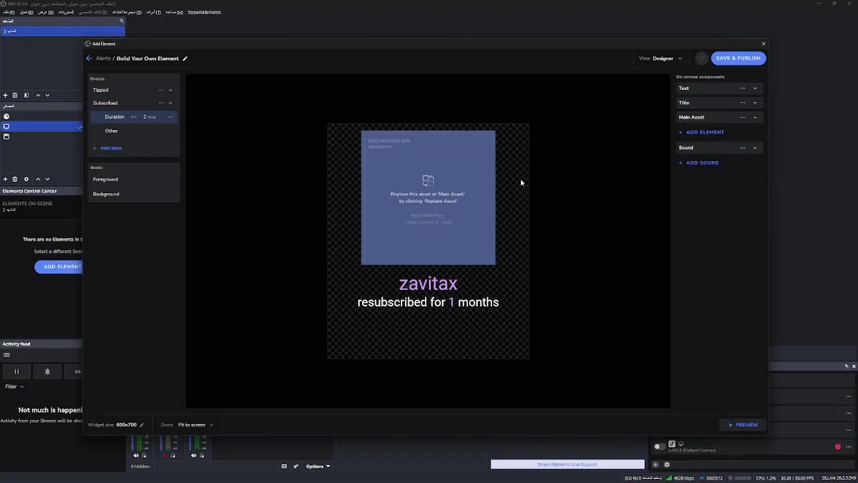Mute alerts with the bell icon in Activity feed
Viewport: 858px width, 483px height.
(x=47, y=372)
